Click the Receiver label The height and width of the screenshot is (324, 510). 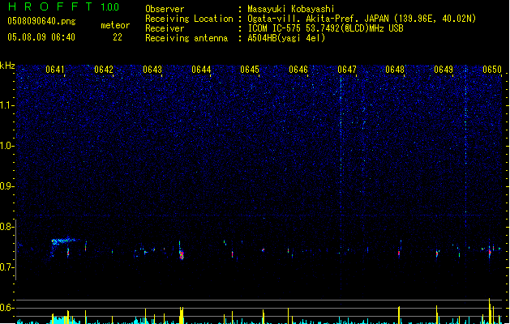pos(165,28)
